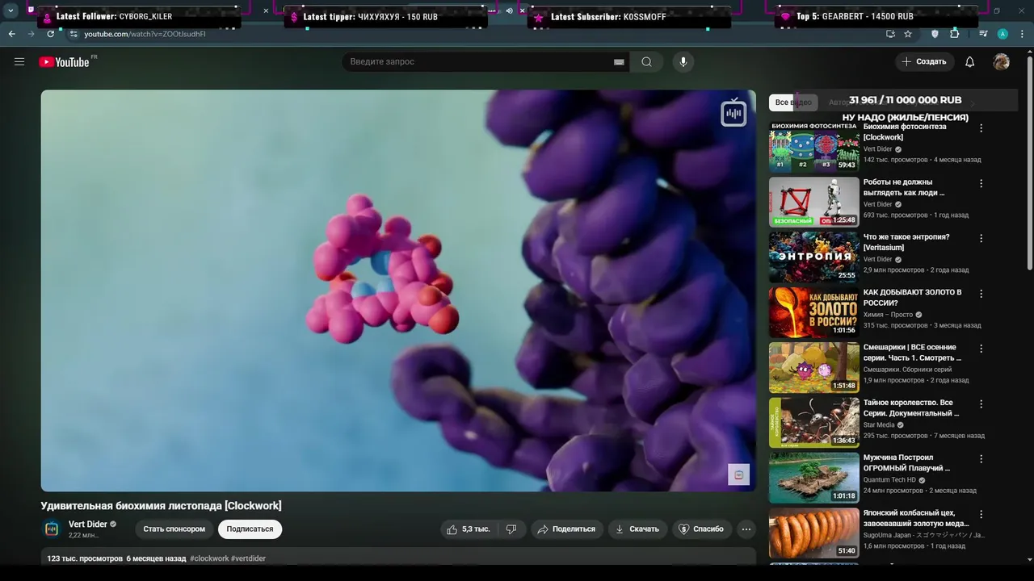This screenshot has width=1034, height=581.
Task: Open the Chrome profile A icon
Action: click(x=1002, y=34)
